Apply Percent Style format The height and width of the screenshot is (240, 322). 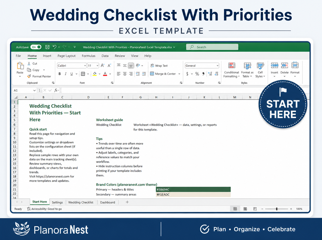point(197,74)
